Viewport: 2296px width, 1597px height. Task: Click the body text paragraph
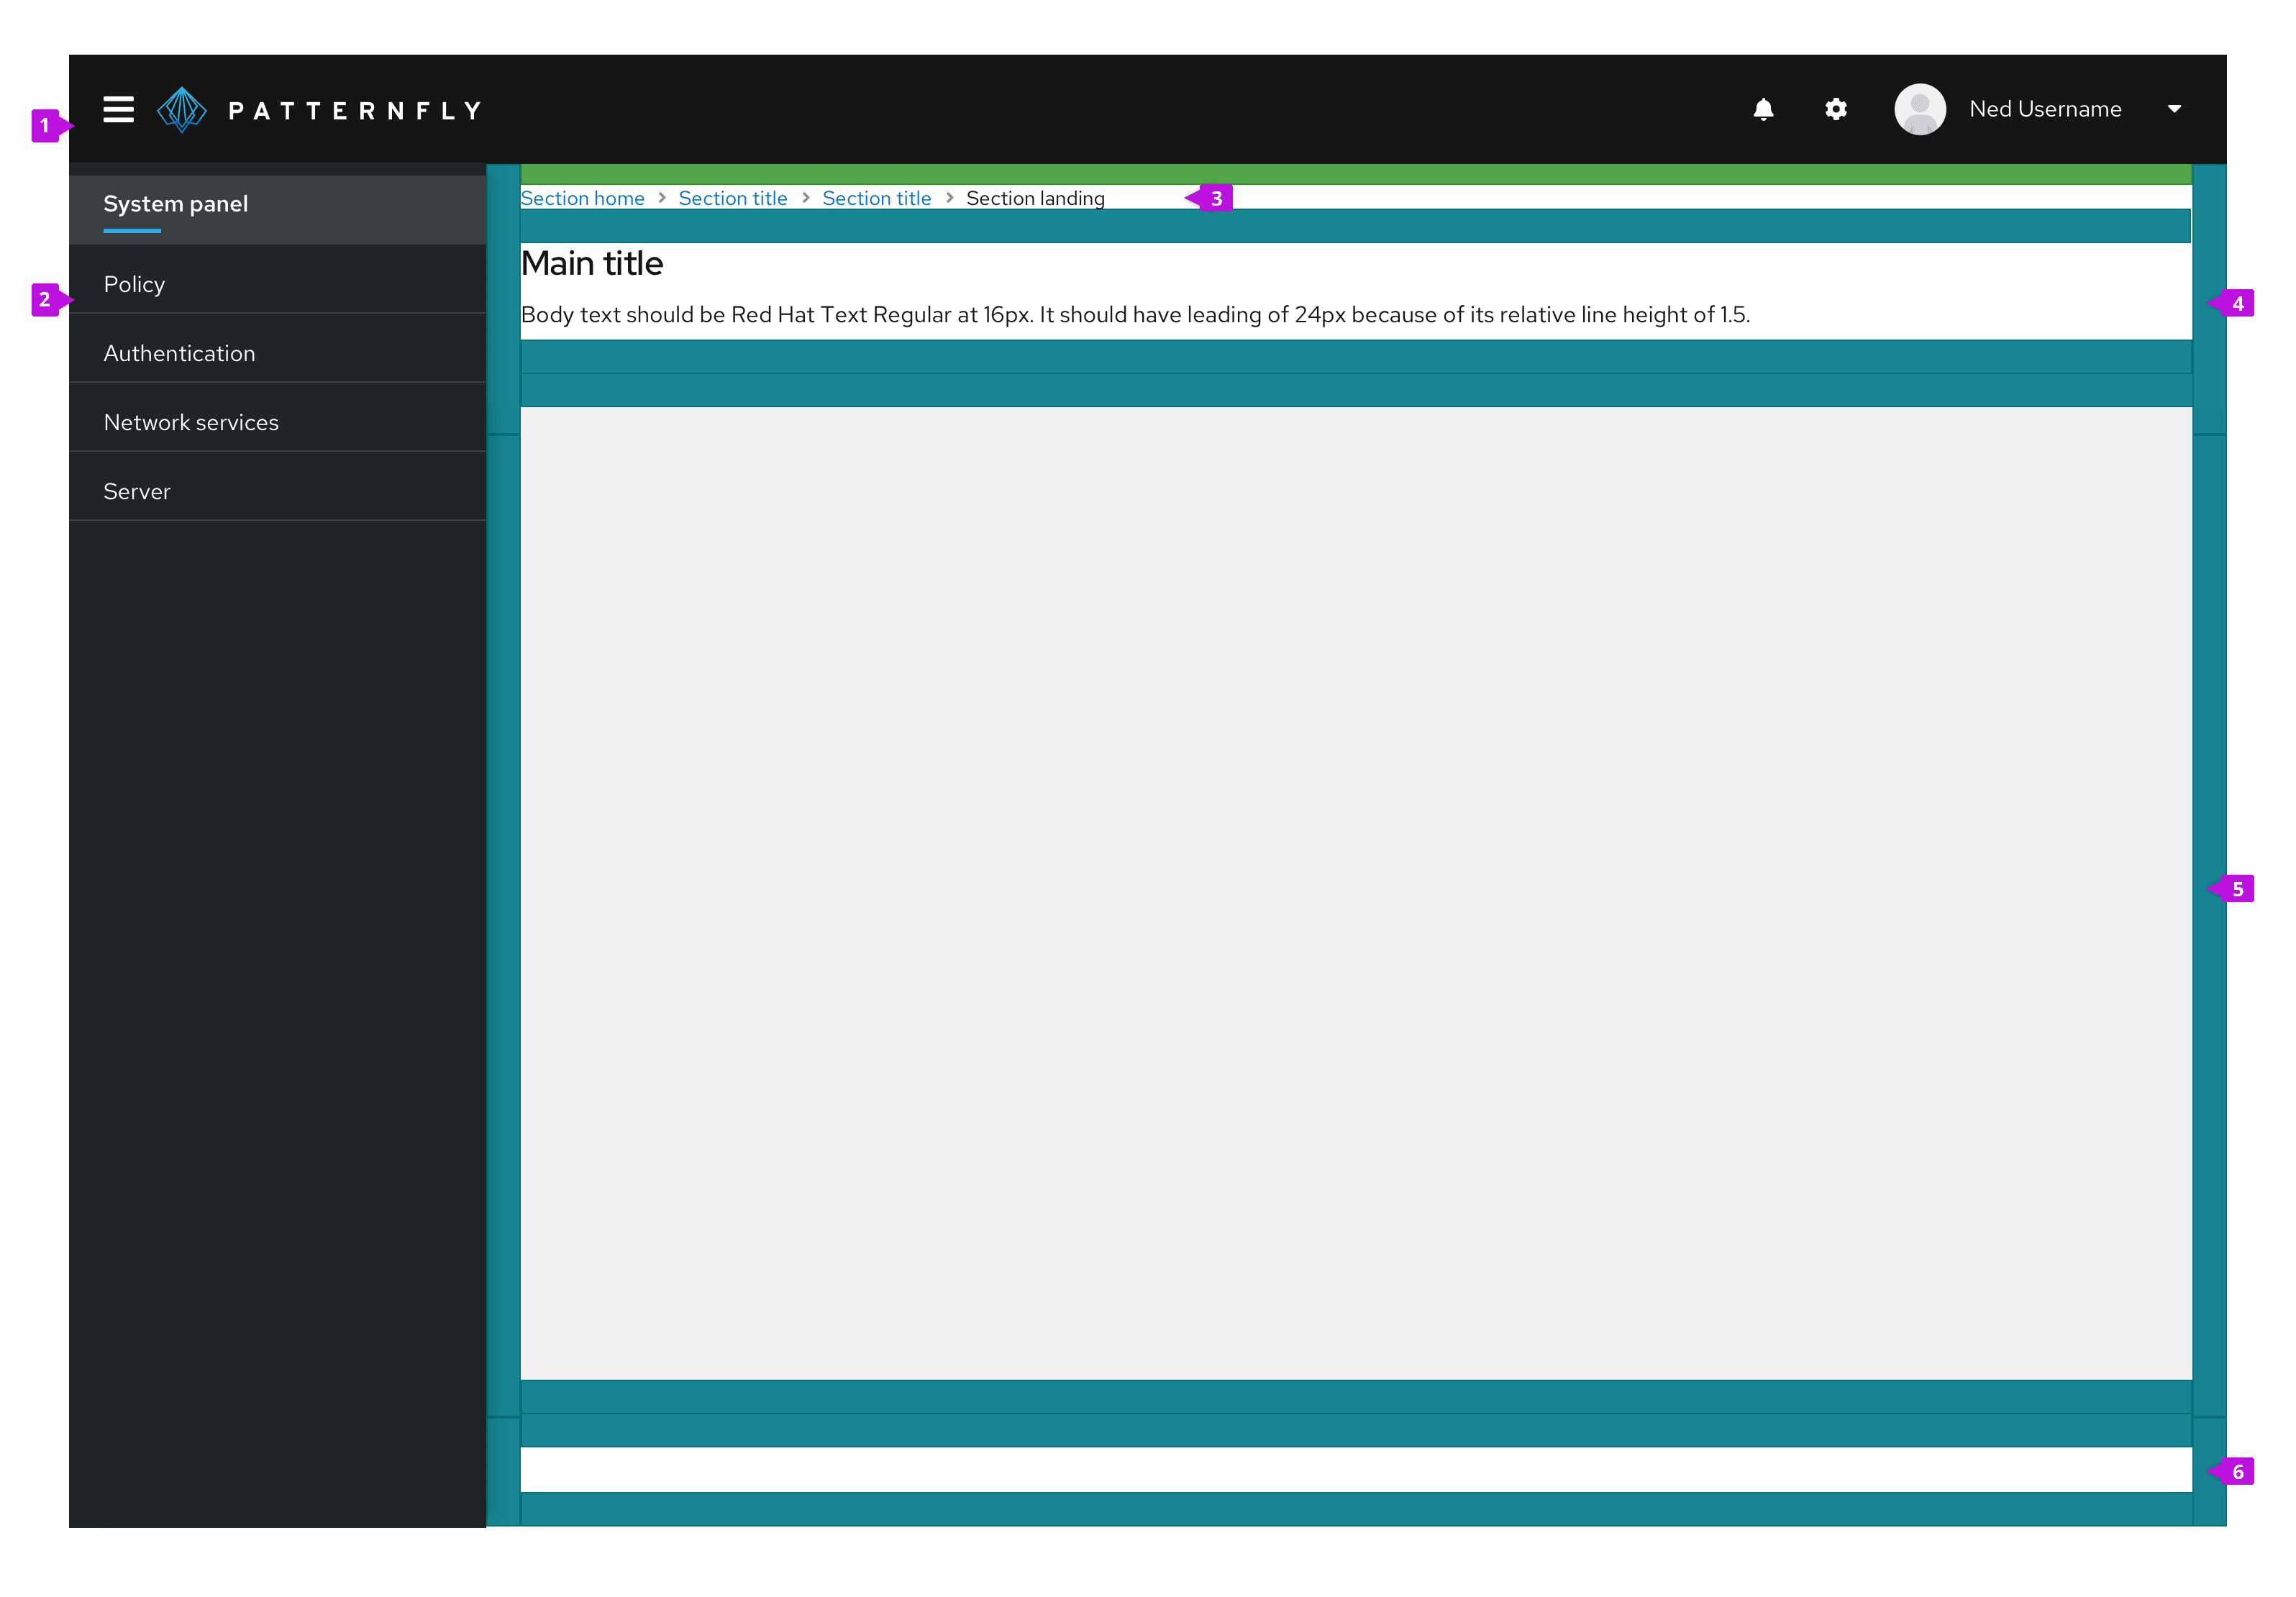click(1135, 315)
